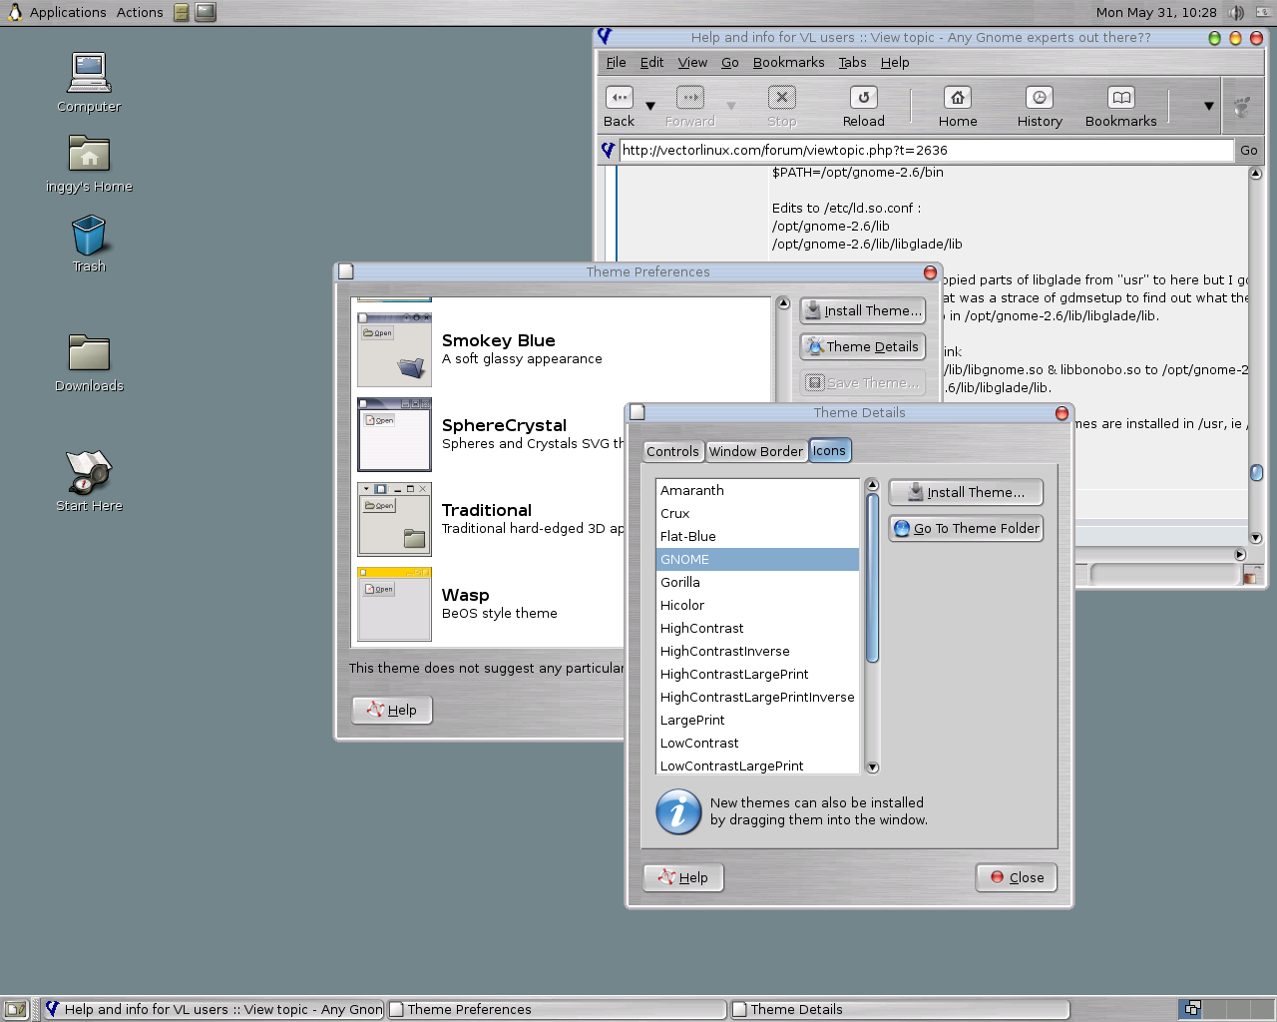Select Amaranth icon theme
The image size is (1277, 1022).
pyautogui.click(x=757, y=490)
